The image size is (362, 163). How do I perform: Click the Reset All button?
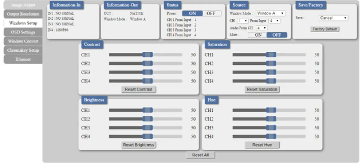(200, 155)
